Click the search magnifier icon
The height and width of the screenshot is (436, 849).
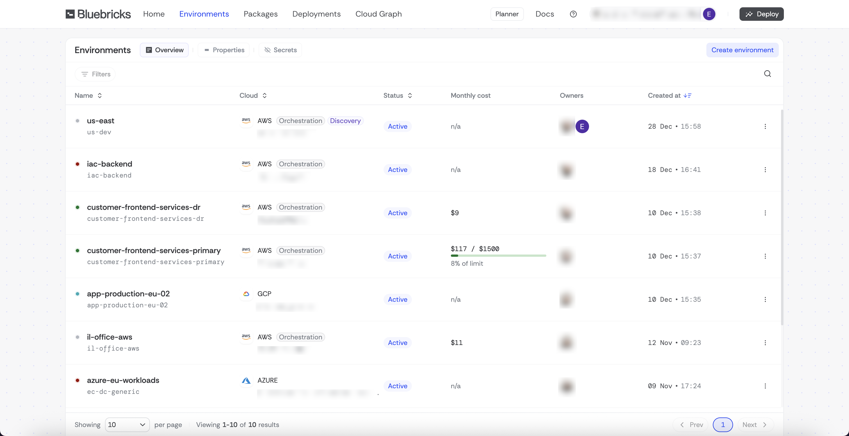click(767, 74)
